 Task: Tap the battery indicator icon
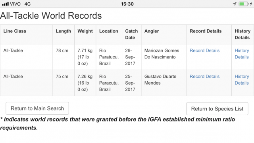[x=243, y=4]
